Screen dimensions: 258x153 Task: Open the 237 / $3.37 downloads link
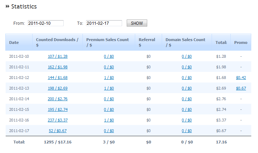(57, 120)
